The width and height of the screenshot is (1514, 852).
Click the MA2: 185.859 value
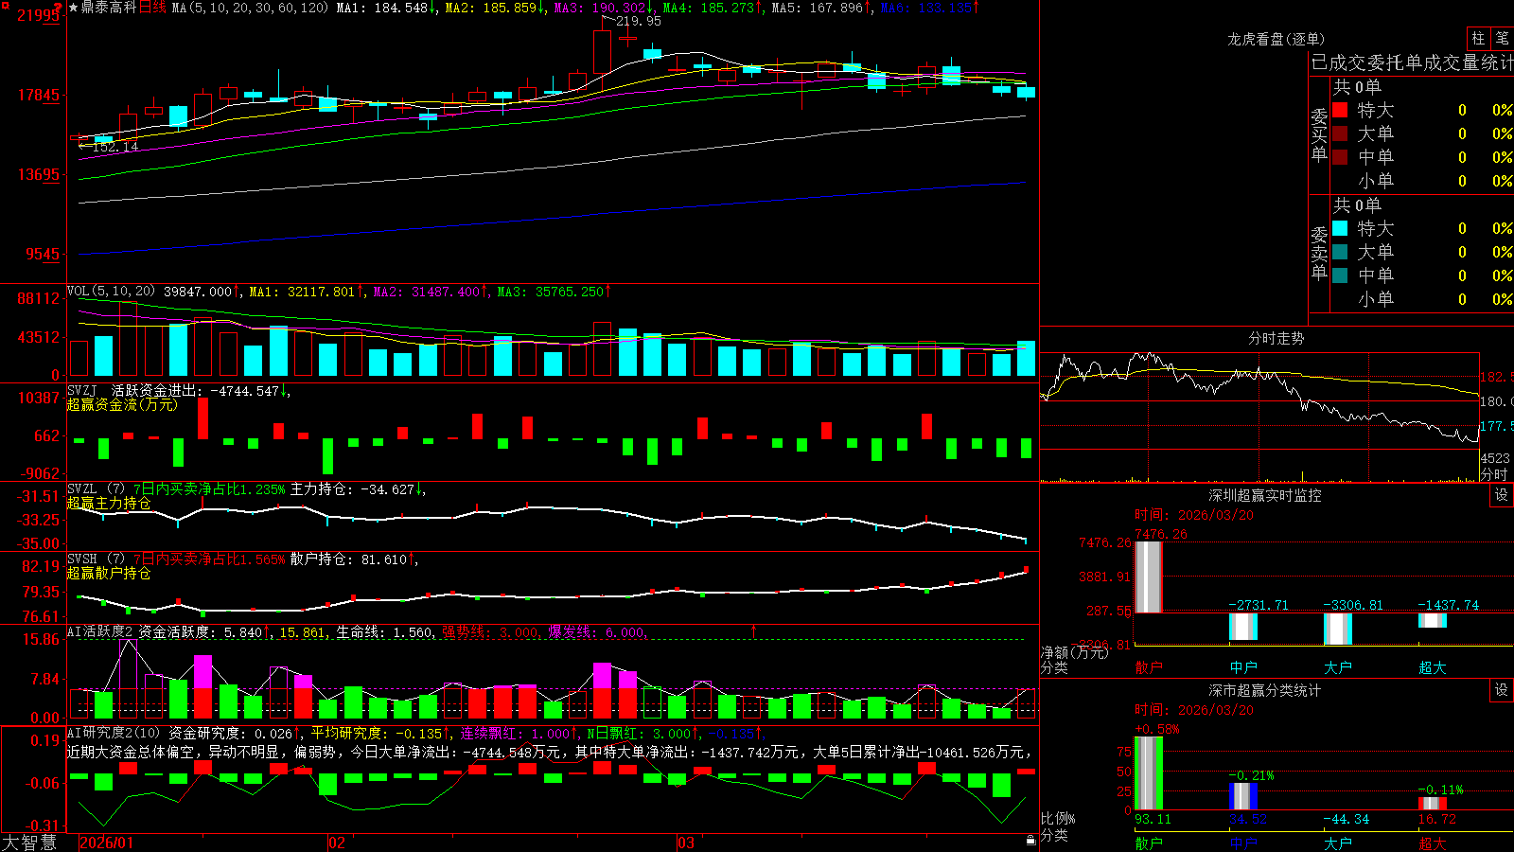[490, 8]
